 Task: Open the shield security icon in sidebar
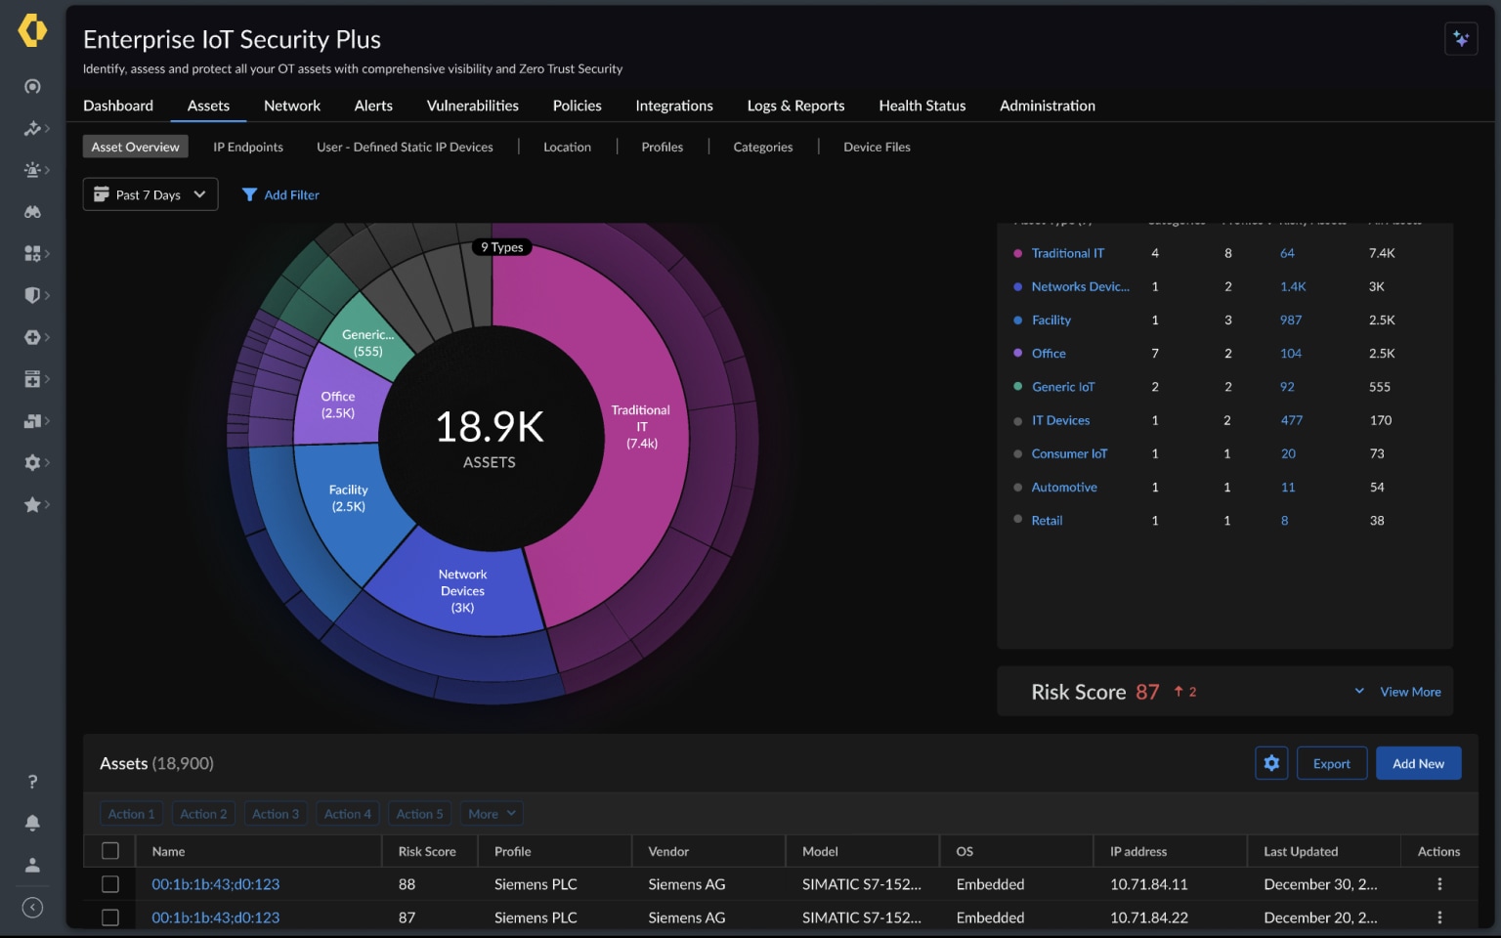[x=32, y=294]
